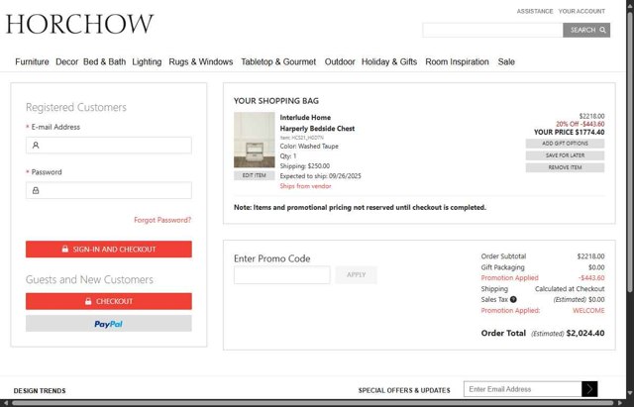Open the Lighting menu
The image size is (634, 407).
coord(147,61)
